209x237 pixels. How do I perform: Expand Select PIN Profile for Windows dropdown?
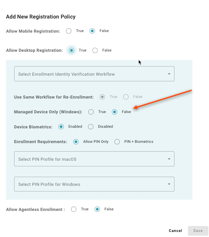pos(94,184)
